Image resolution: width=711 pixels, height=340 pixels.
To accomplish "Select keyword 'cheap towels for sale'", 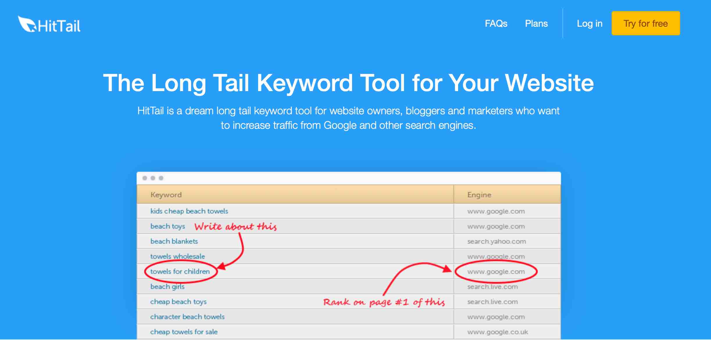I will (184, 332).
